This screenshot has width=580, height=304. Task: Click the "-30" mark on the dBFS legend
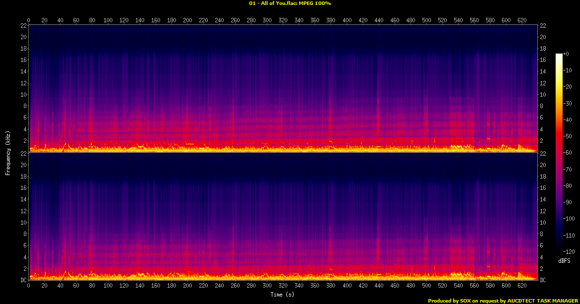(566, 103)
